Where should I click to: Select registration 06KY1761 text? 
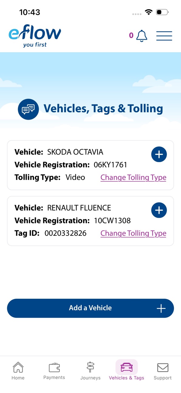111,165
